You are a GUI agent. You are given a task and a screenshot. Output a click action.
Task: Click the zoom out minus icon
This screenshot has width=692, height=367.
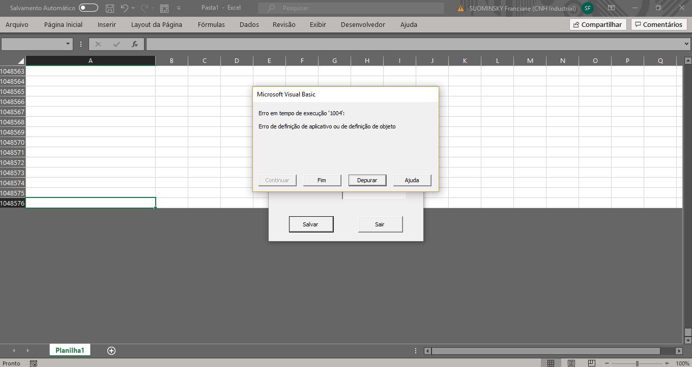coord(607,363)
